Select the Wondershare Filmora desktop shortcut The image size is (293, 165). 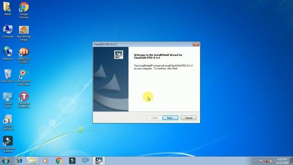8,145
